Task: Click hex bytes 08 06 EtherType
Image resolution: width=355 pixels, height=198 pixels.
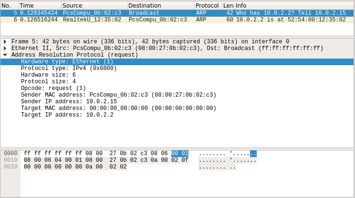Action: (159, 154)
